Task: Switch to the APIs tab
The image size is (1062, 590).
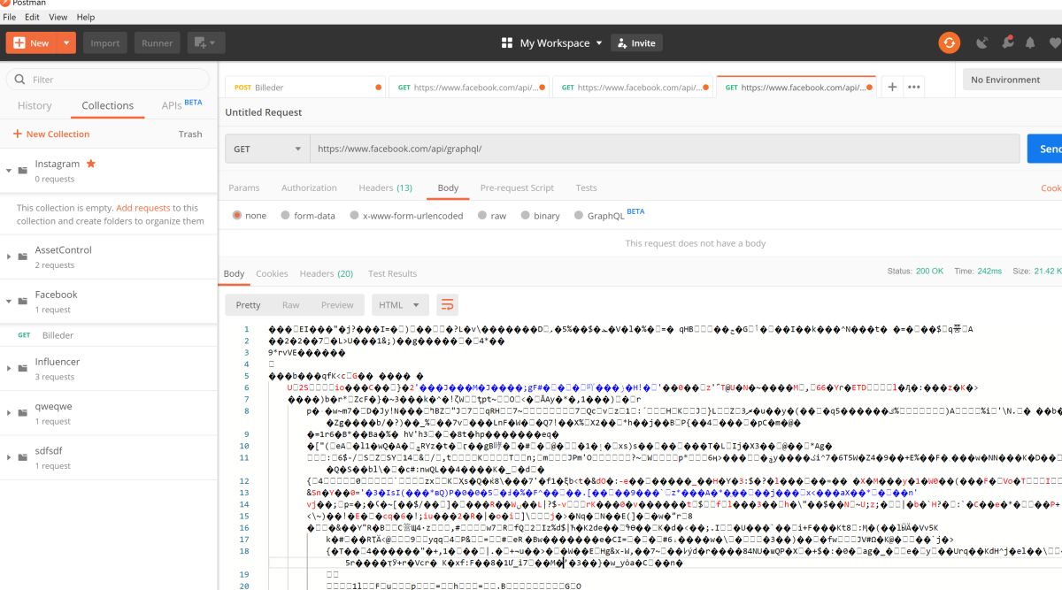Action: click(172, 105)
